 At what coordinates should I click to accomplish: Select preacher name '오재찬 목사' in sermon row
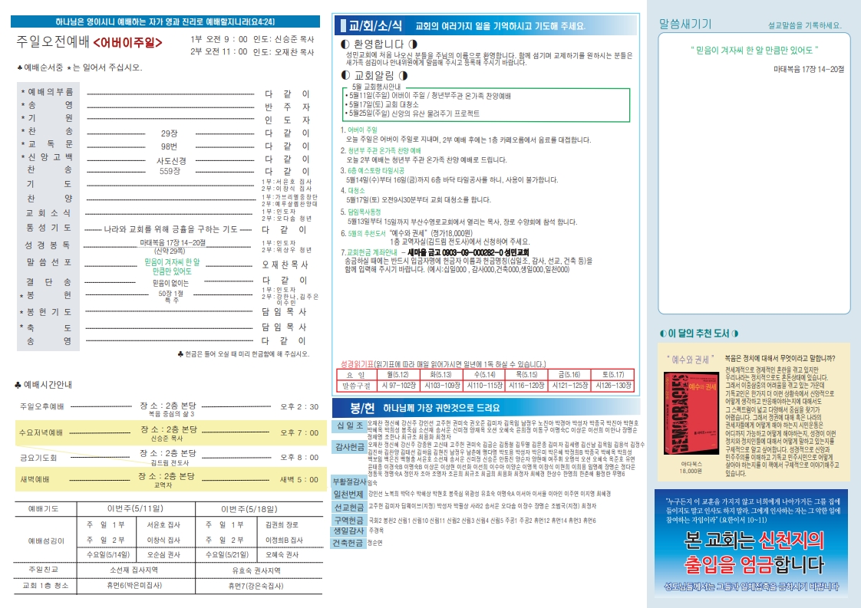[x=285, y=265]
